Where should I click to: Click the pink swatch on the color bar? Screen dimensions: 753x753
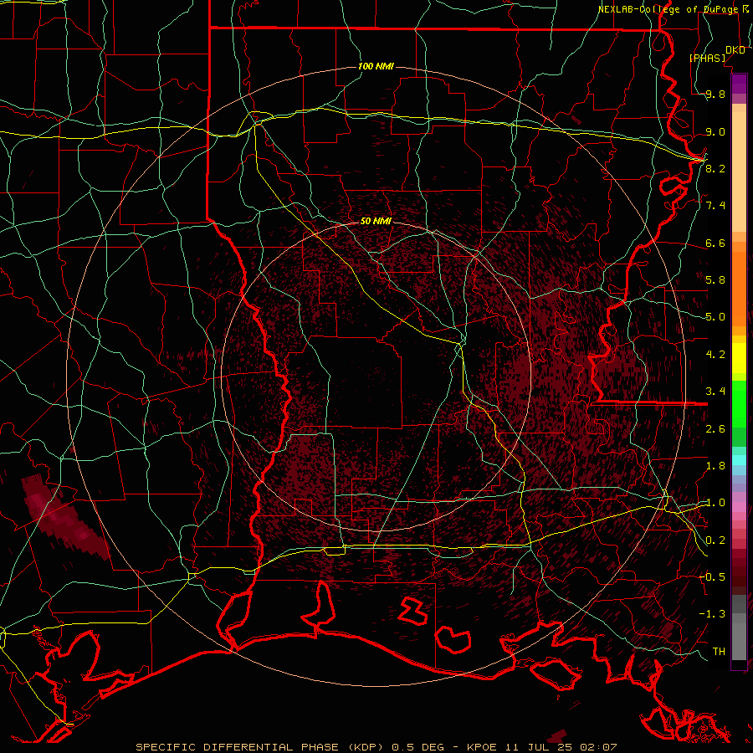click(739, 507)
